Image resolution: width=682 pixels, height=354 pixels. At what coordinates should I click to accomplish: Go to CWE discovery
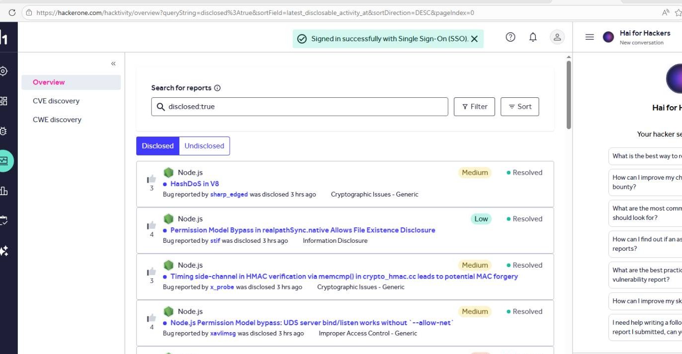click(57, 120)
